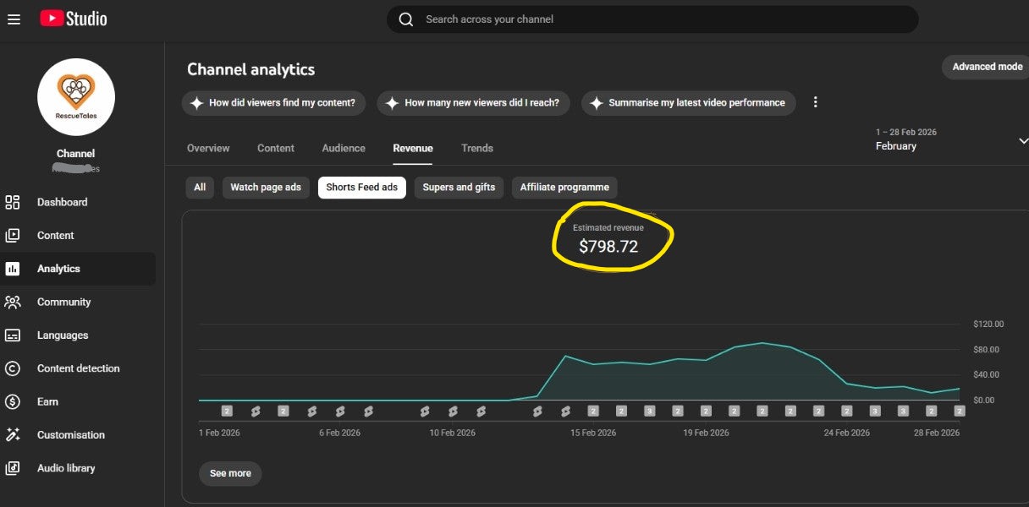Click the $40.00 axis label
This screenshot has height=507, width=1029.
(986, 374)
